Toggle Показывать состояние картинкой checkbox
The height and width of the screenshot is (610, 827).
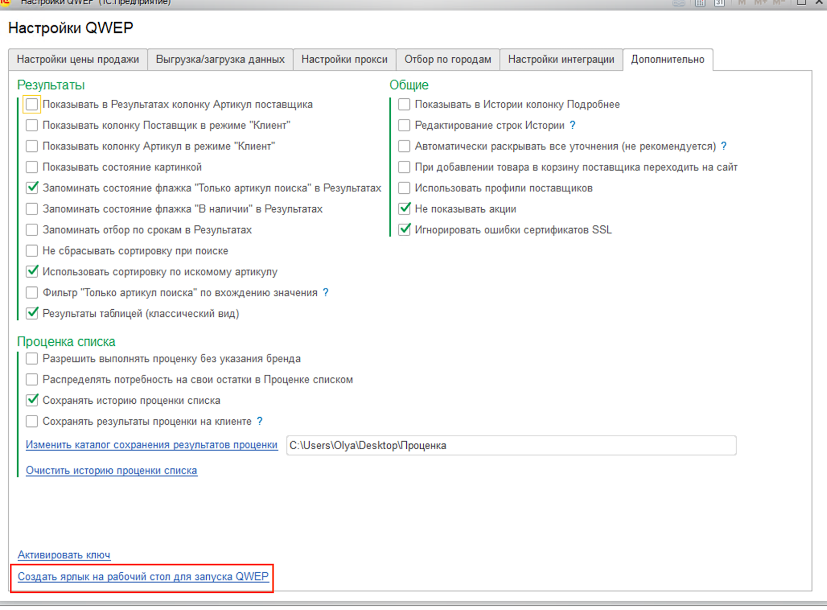32,167
